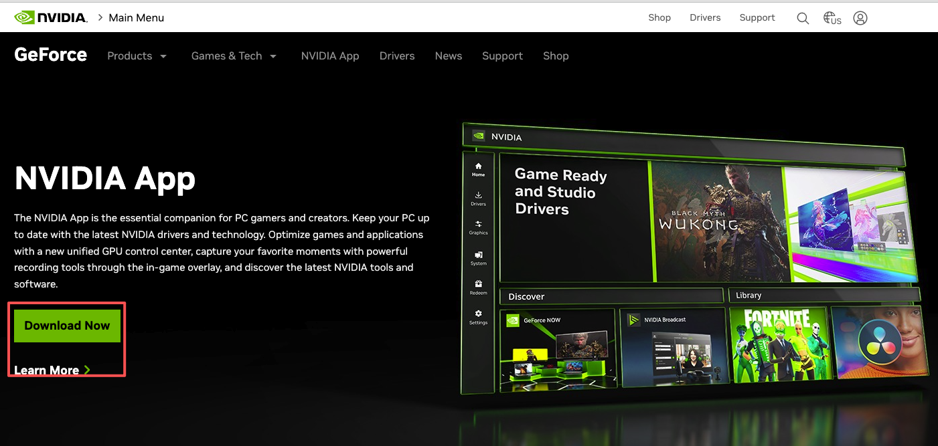Open Support in the GeForce nav bar

pyautogui.click(x=502, y=56)
